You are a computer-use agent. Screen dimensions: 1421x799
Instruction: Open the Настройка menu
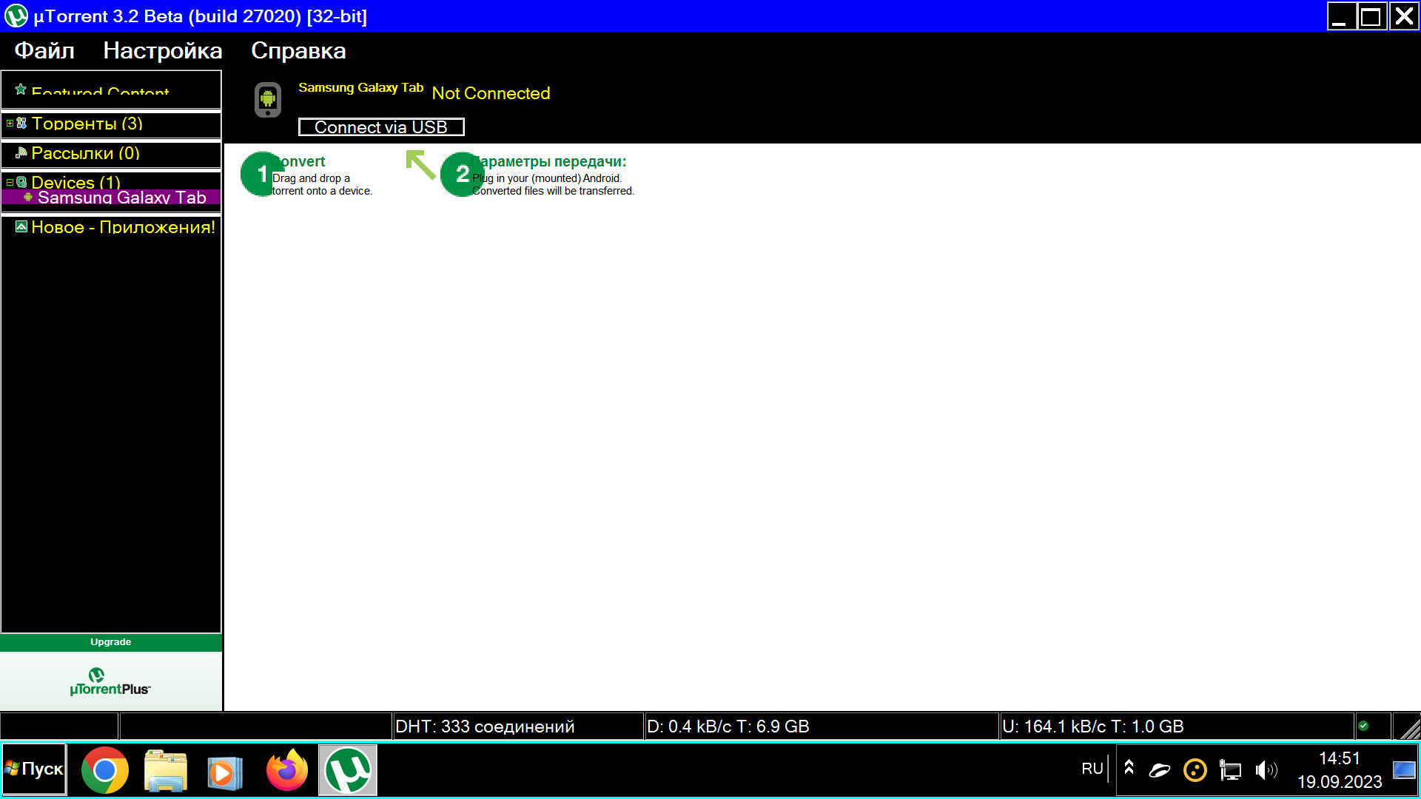162,50
